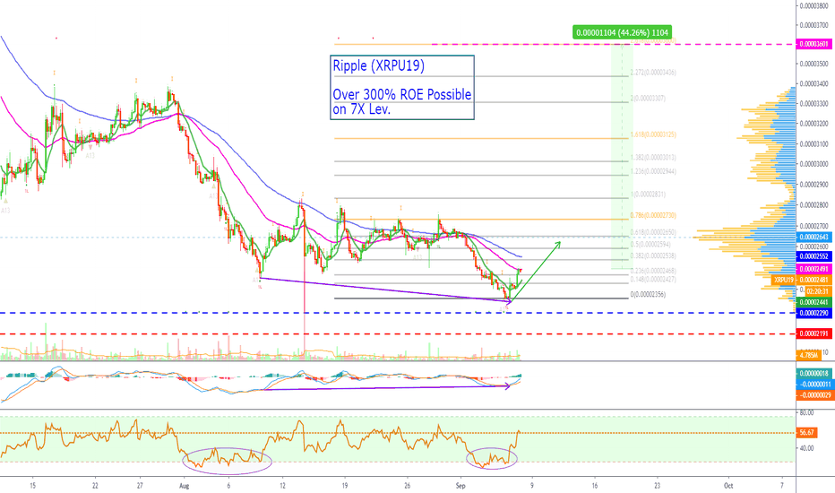Image resolution: width=835 pixels, height=493 pixels.
Task: Click the 1.236(0.00002944) Fibonacci level label
Action: (x=653, y=171)
